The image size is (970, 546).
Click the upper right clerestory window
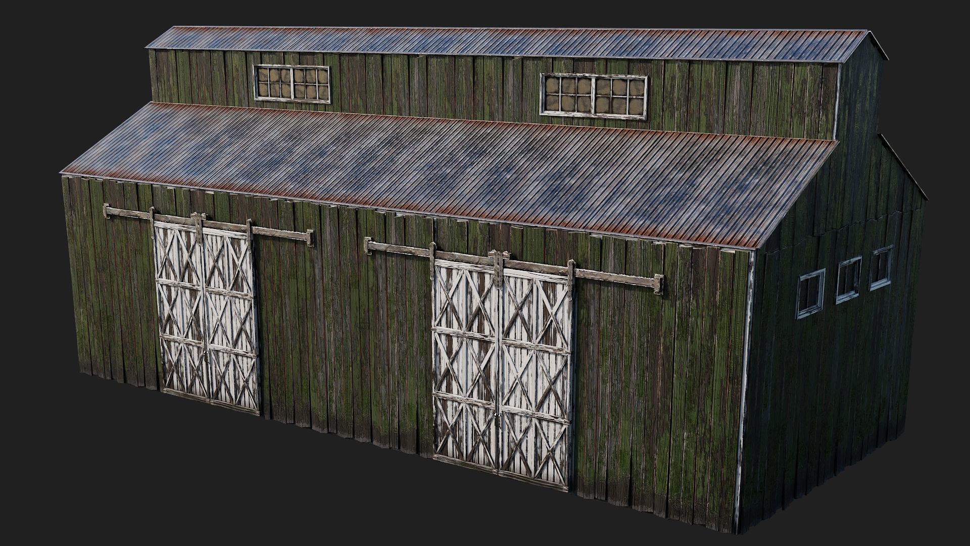pos(594,96)
